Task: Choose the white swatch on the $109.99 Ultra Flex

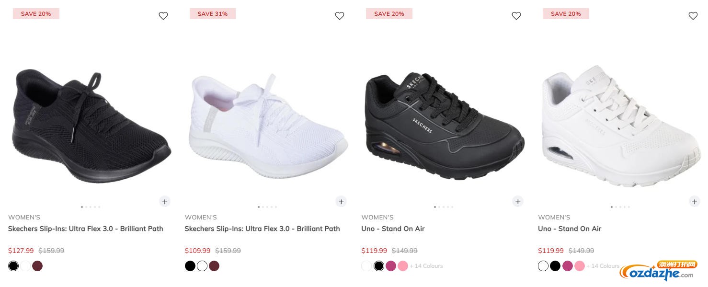Action: click(x=202, y=266)
